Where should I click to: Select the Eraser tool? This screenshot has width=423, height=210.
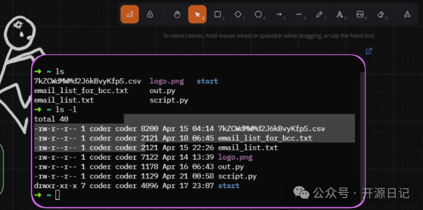381,14
